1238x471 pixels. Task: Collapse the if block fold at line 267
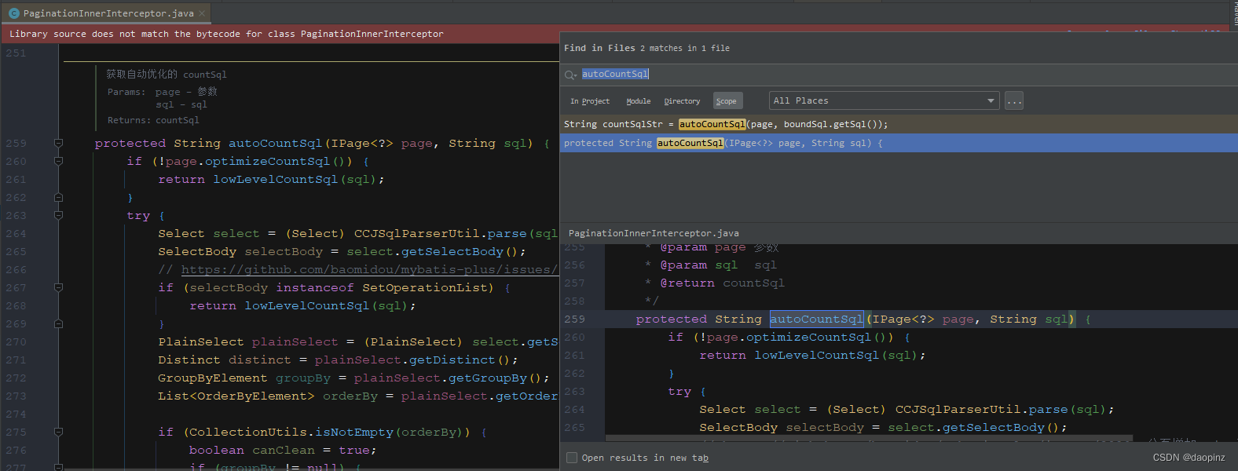coord(58,287)
